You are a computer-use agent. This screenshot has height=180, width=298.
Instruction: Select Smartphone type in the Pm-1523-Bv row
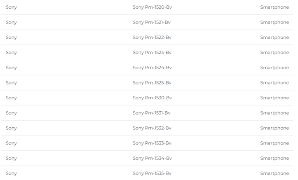point(274,52)
